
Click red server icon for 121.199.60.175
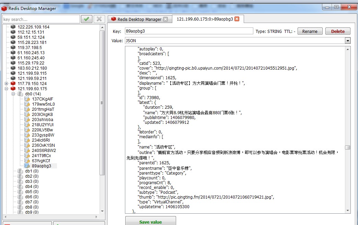[x=13, y=88]
